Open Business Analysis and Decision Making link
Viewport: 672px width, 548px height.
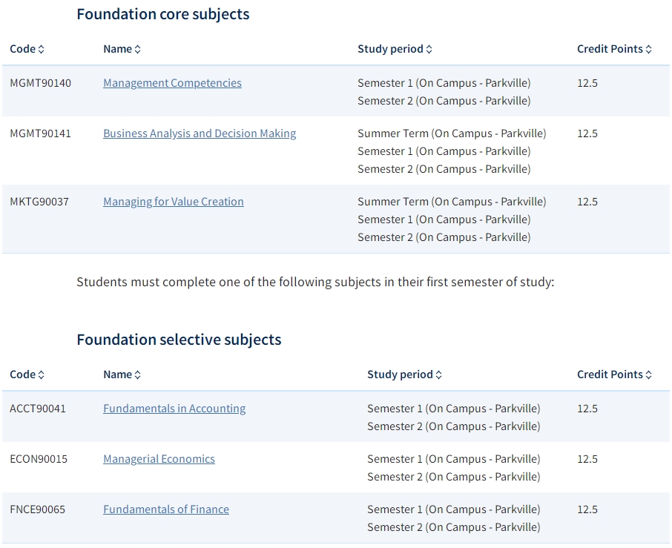pos(200,133)
